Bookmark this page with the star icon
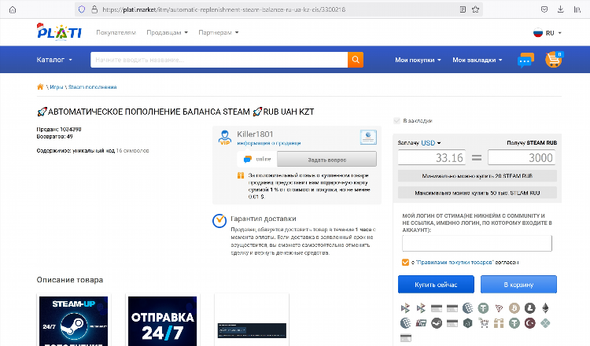590x346 pixels. [476, 9]
